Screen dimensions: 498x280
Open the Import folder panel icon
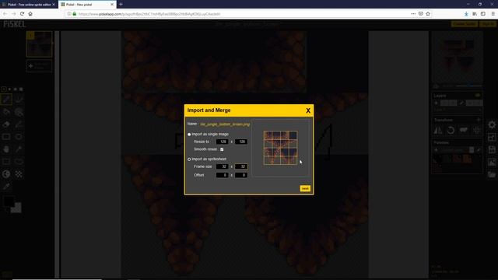tap(492, 174)
